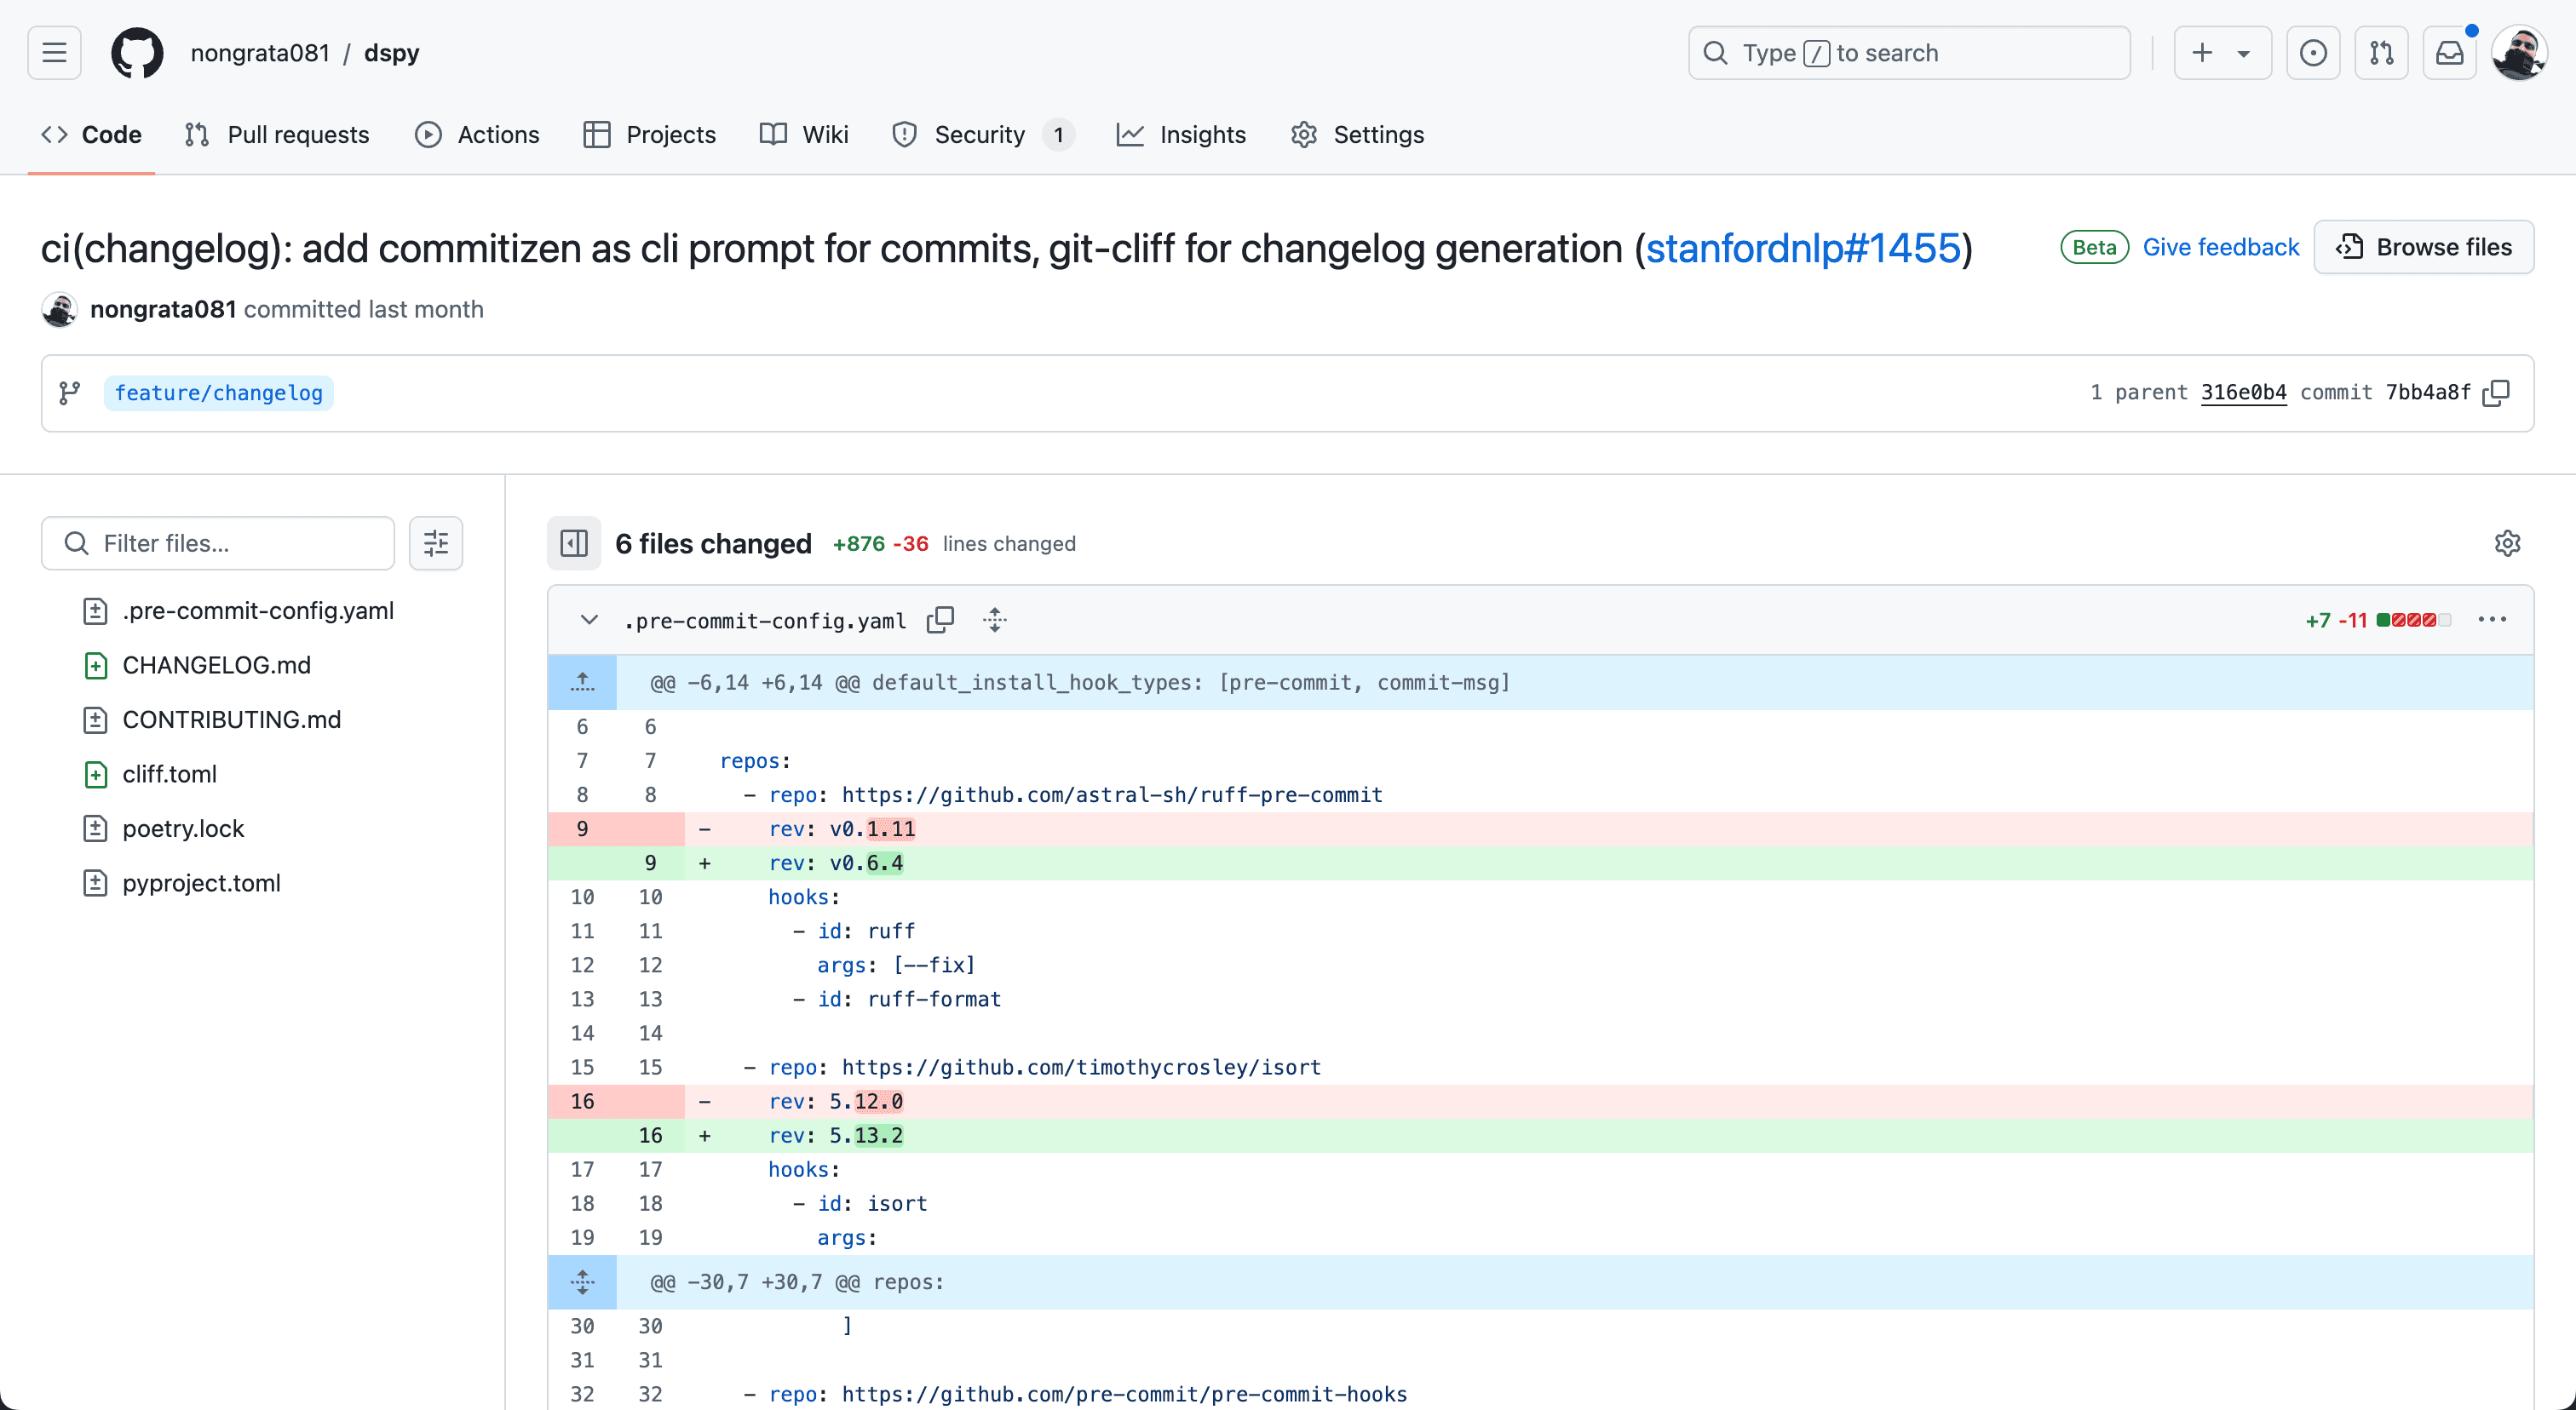2576x1410 pixels.
Task: Toggle the file tree sidebar
Action: (x=574, y=543)
